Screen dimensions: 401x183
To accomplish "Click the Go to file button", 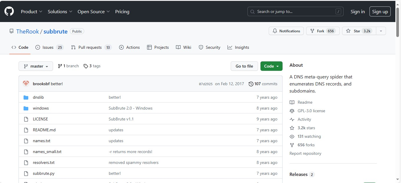I will 244,66.
